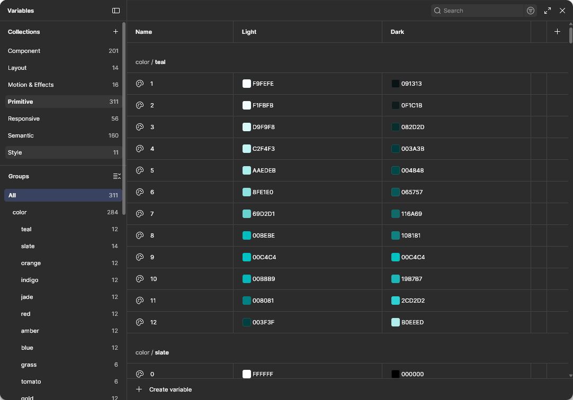Select the blue group
The height and width of the screenshot is (400, 573).
click(x=63, y=348)
